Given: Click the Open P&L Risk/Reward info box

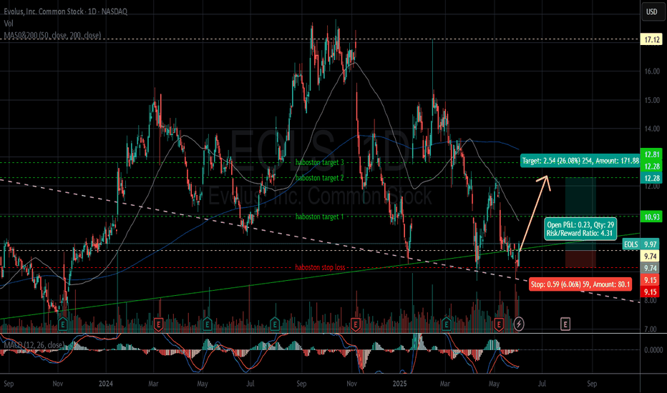Looking at the screenshot, I should (x=580, y=229).
